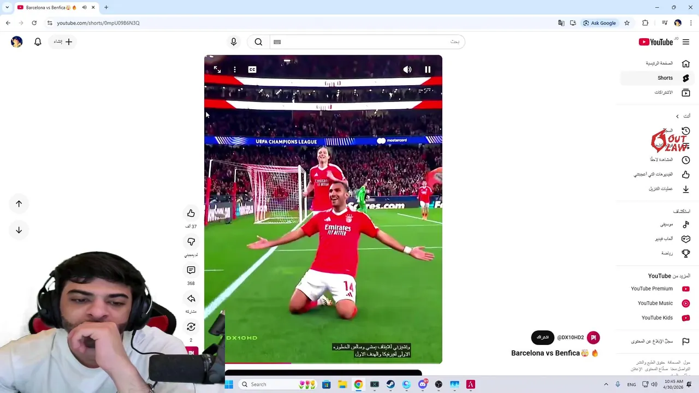699x393 pixels.
Task: Click the red Short progress bar
Action: click(258, 363)
